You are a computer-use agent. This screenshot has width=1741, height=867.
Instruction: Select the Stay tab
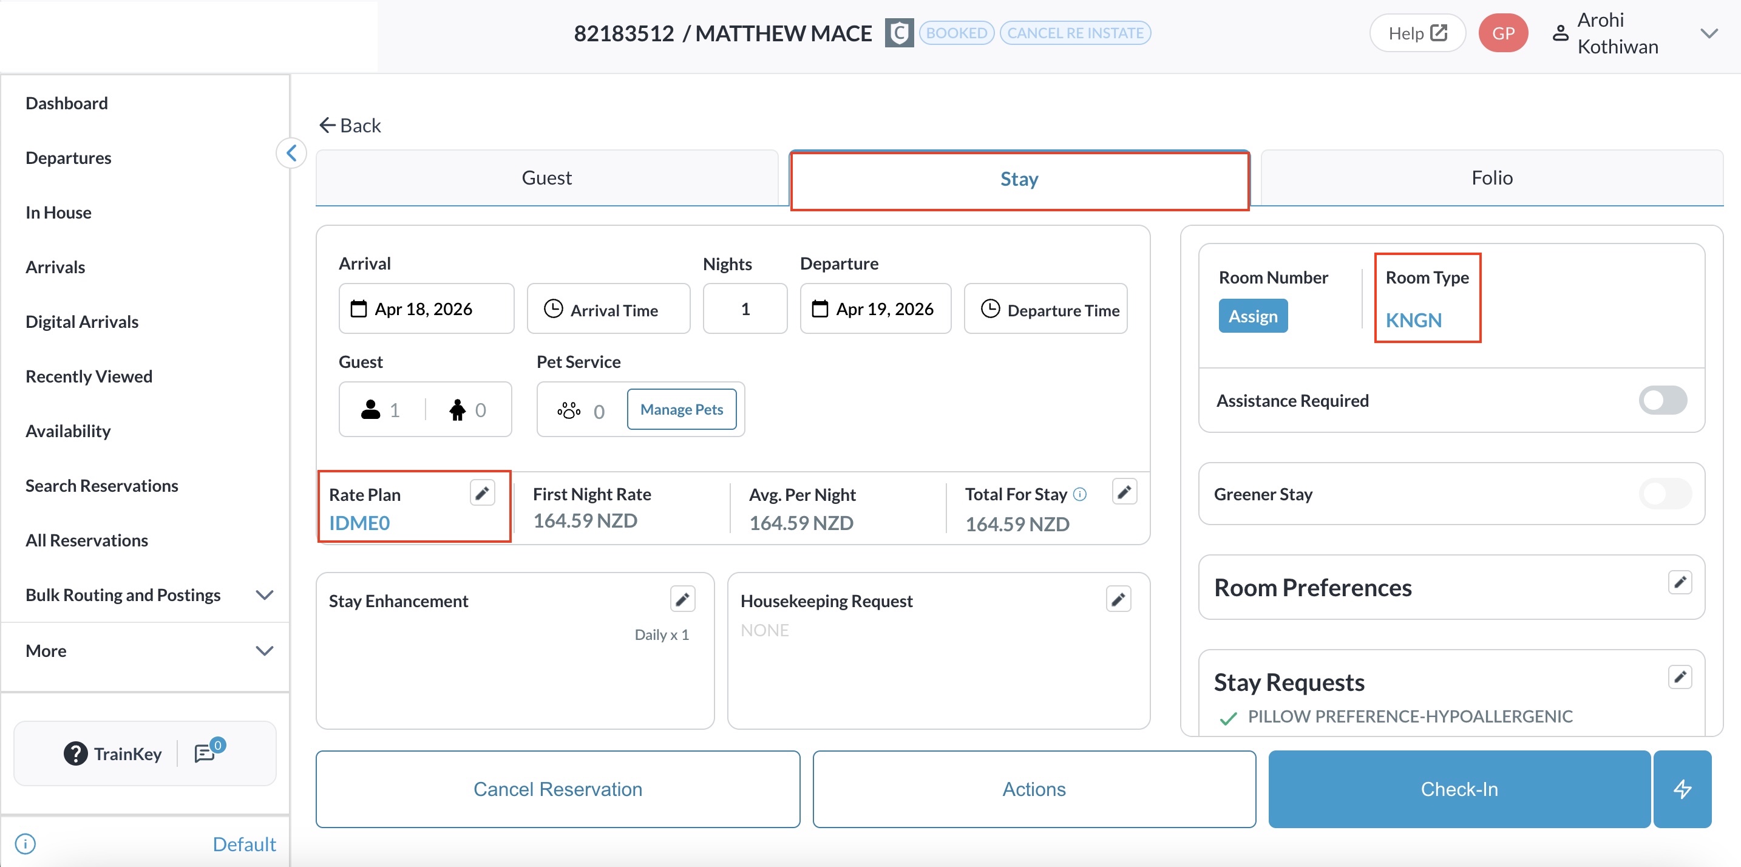(1019, 179)
